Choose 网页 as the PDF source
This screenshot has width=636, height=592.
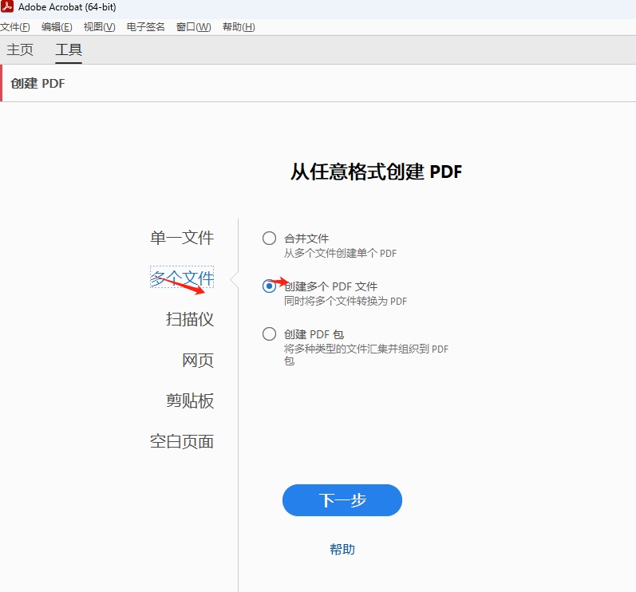(x=198, y=361)
